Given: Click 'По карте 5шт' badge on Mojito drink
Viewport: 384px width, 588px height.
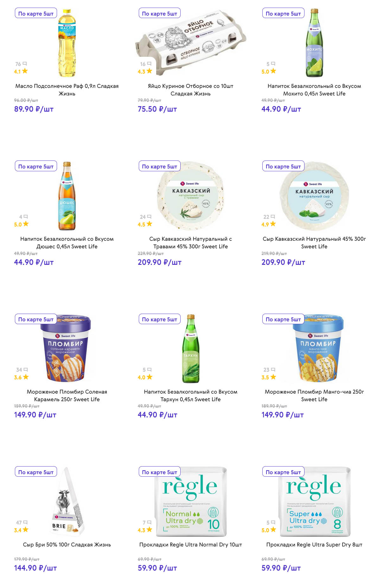Looking at the screenshot, I should coord(283,13).
